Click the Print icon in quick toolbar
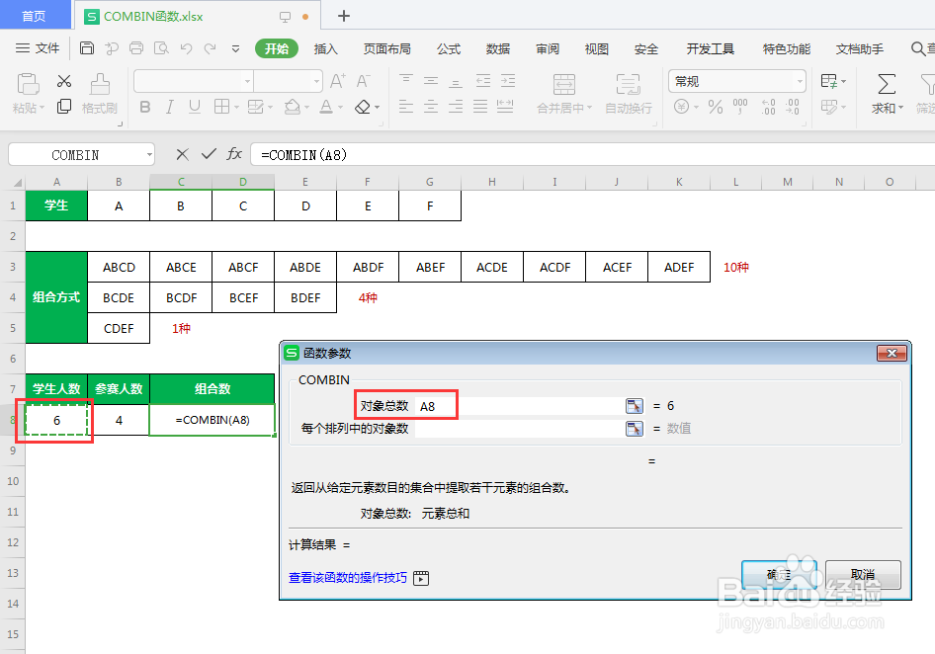 pyautogui.click(x=136, y=48)
